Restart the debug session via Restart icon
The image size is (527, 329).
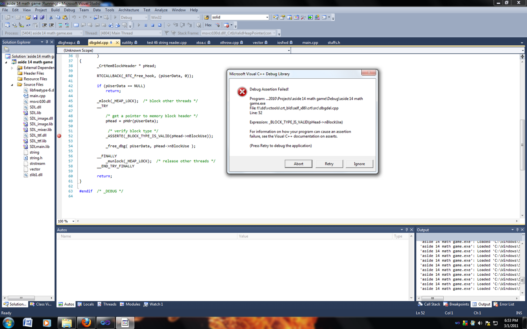(160, 25)
